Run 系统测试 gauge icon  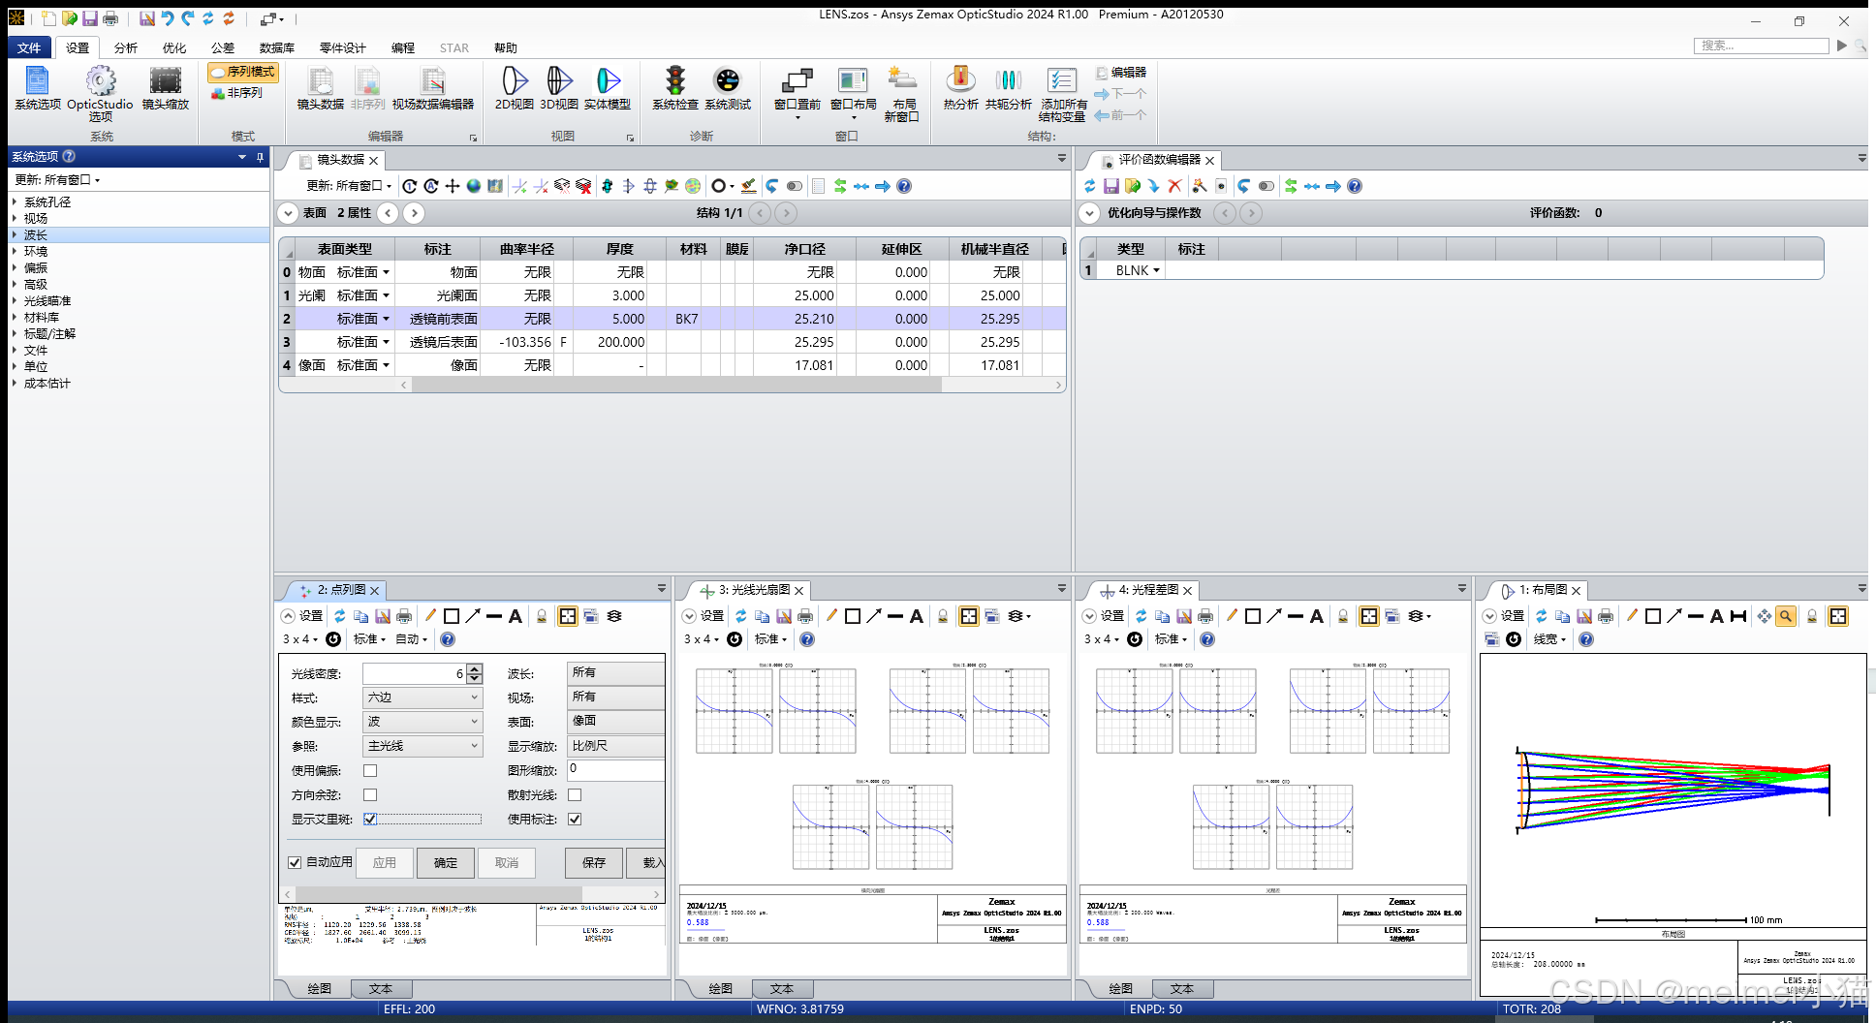tap(728, 88)
